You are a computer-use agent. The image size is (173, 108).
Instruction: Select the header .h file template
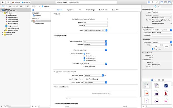166,93
